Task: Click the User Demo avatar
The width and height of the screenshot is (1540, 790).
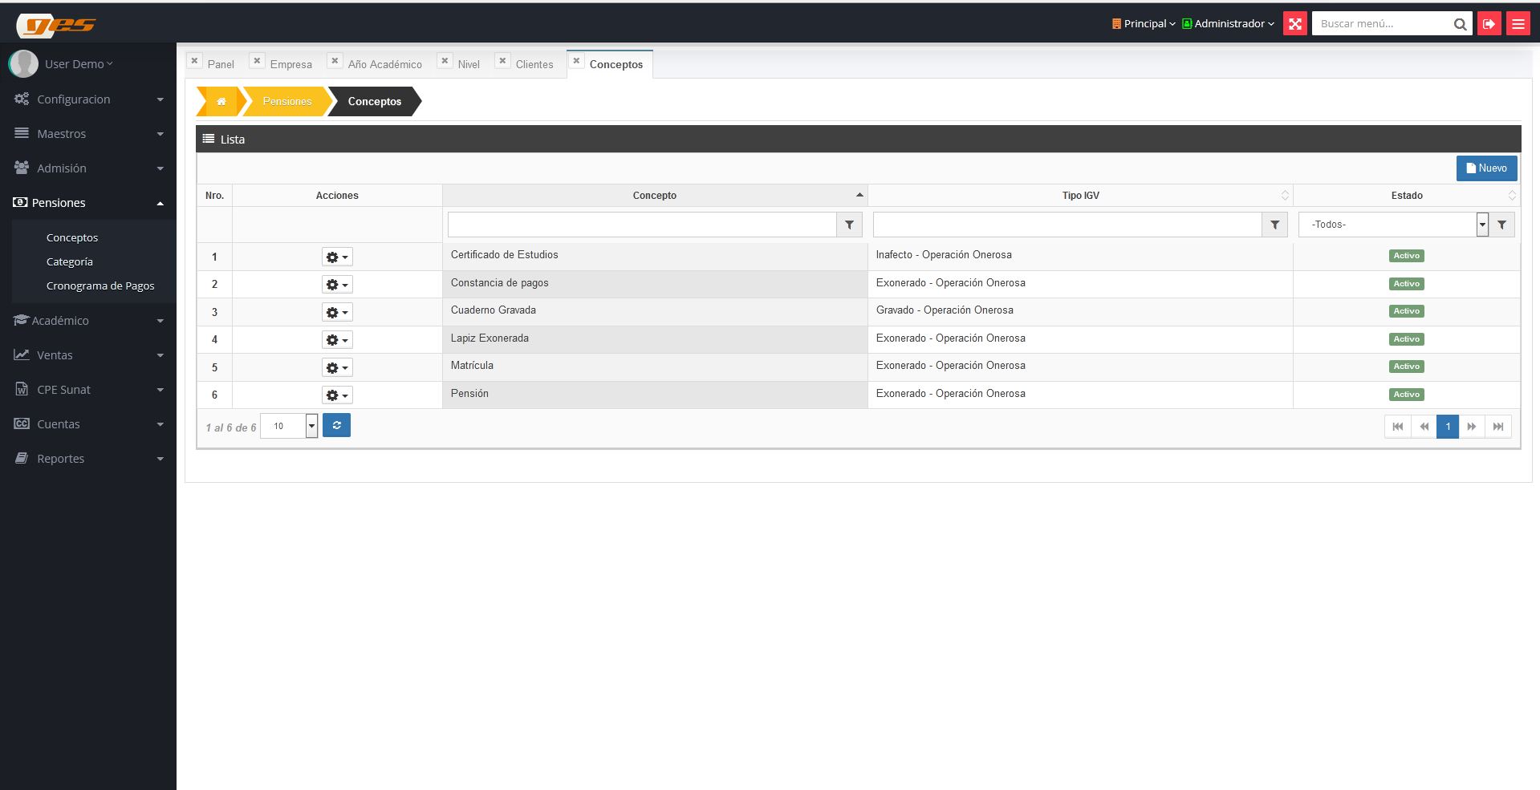Action: pos(23,63)
